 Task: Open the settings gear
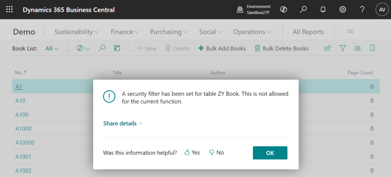pos(343,10)
